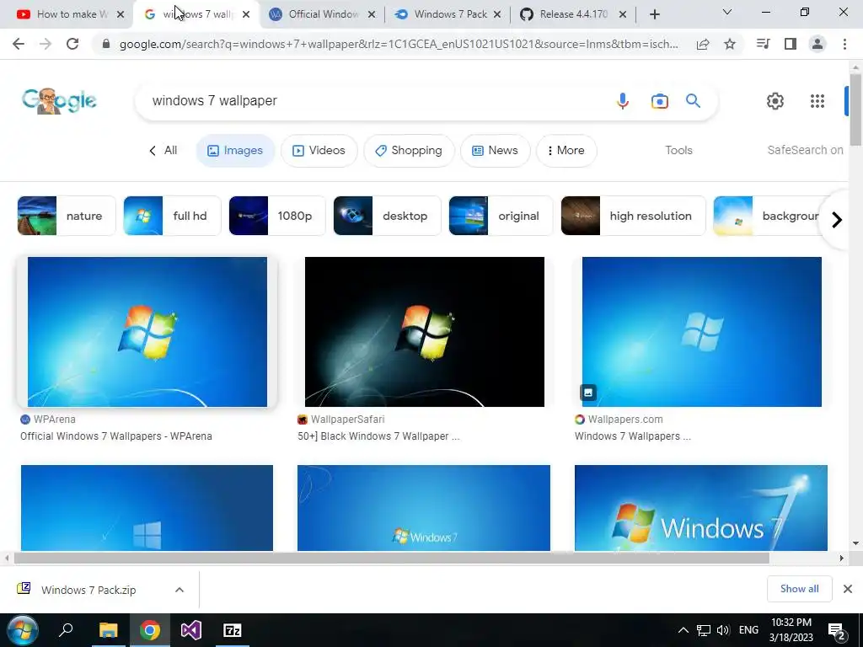The image size is (863, 647).
Task: Open the notification center icon
Action: pos(837,631)
